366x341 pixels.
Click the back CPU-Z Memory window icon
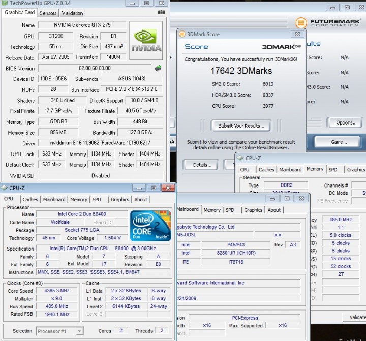click(240, 158)
